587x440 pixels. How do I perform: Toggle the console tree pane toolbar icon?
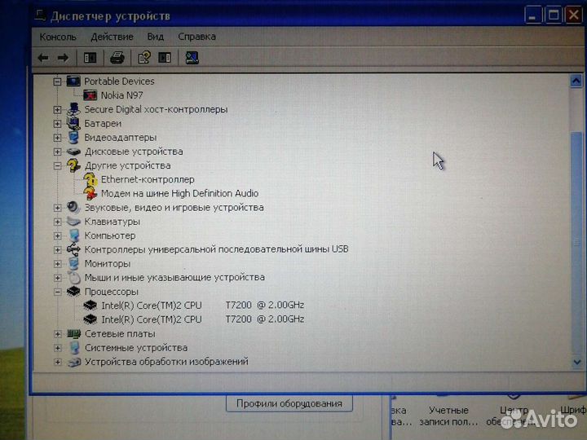point(90,58)
